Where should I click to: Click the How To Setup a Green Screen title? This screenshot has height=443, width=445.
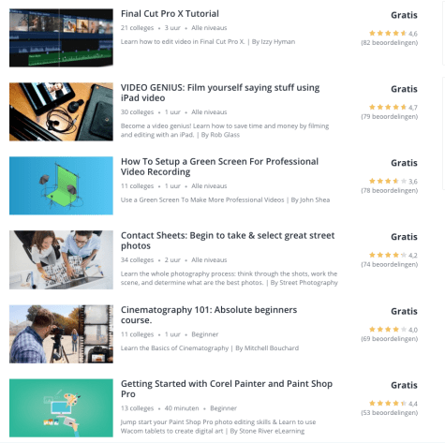tap(219, 167)
